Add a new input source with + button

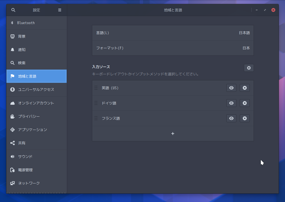click(173, 133)
